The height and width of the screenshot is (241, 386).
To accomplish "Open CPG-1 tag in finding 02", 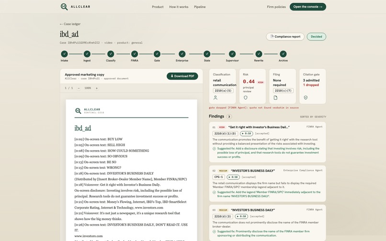I will coord(218,177).
